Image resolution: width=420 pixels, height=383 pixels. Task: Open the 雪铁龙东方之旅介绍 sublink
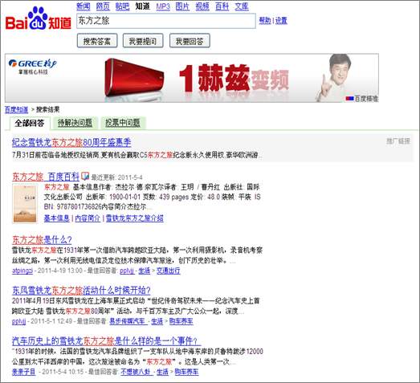134,218
